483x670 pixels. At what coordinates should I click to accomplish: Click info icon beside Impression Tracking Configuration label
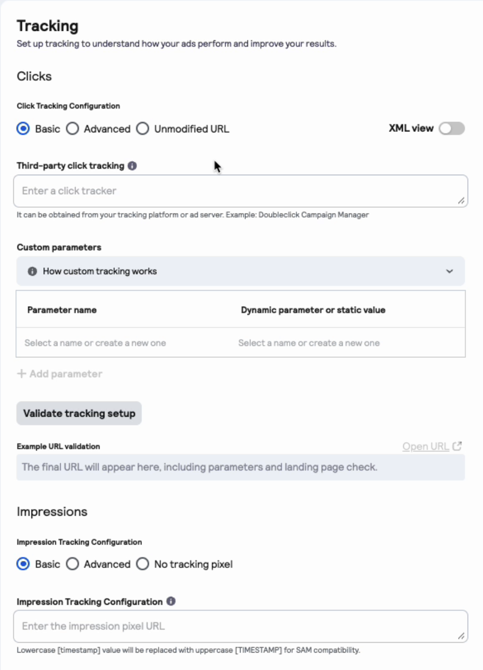tap(171, 601)
